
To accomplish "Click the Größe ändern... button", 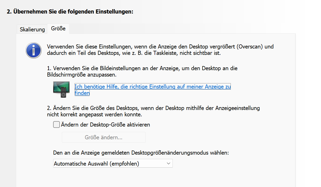I will coord(104,137).
